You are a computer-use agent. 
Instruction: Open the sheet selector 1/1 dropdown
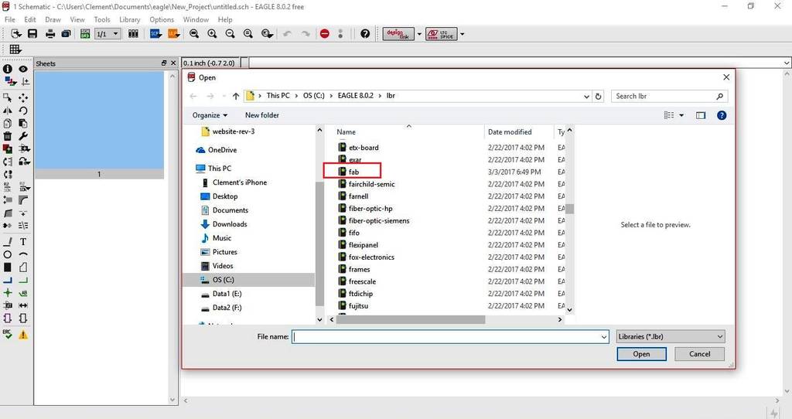[108, 34]
